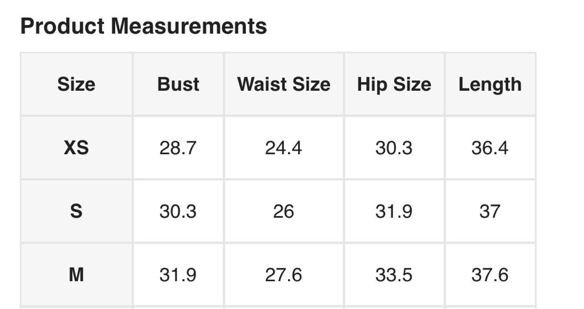Select the Length column header
The width and height of the screenshot is (584, 309).
click(x=490, y=85)
